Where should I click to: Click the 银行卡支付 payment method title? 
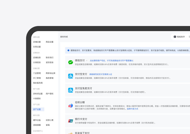tap(81, 119)
